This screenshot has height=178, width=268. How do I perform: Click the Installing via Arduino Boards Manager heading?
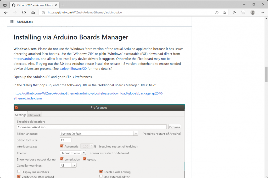(x=71, y=37)
